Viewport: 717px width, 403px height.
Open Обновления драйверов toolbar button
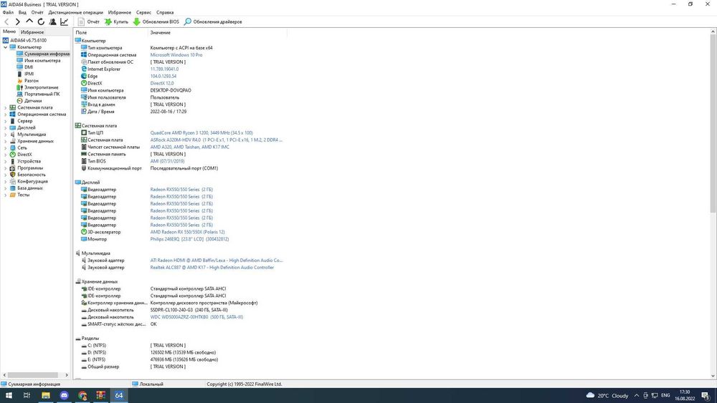(213, 21)
